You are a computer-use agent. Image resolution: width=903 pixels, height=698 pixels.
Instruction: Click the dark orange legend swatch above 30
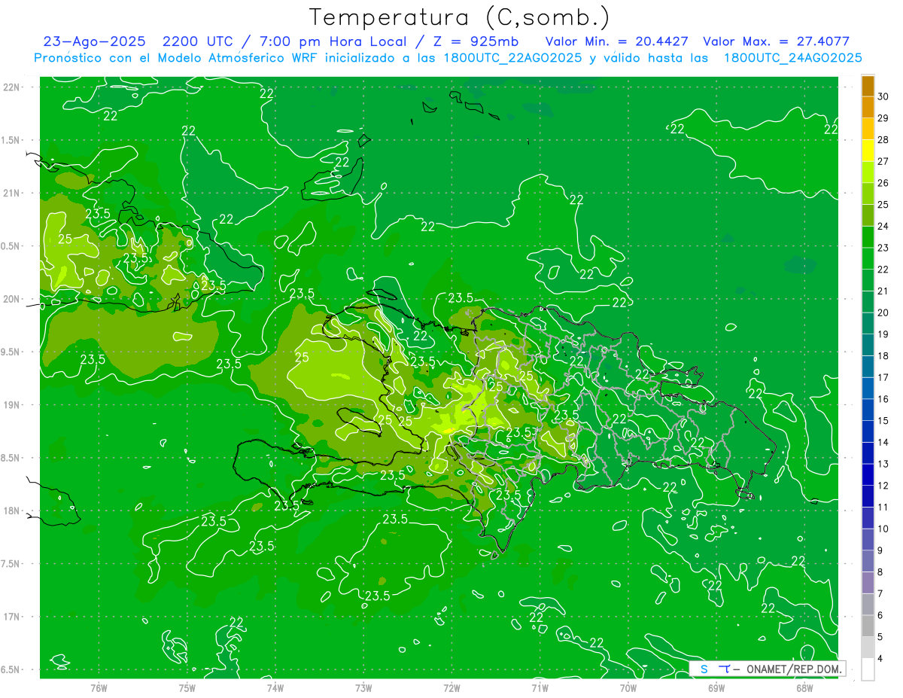pos(868,86)
